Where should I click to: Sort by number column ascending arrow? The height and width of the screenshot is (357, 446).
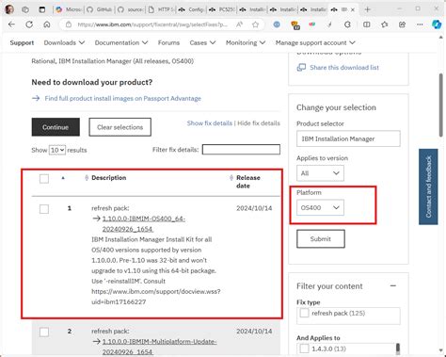(x=63, y=178)
